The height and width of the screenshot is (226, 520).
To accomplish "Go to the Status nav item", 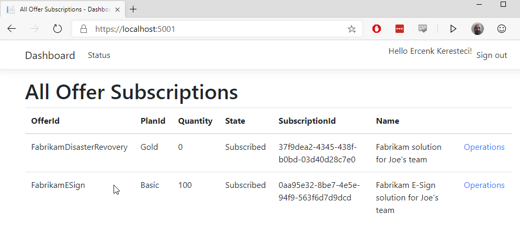I will tap(99, 55).
